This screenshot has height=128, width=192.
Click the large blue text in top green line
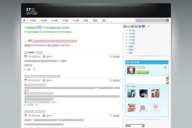39,27
